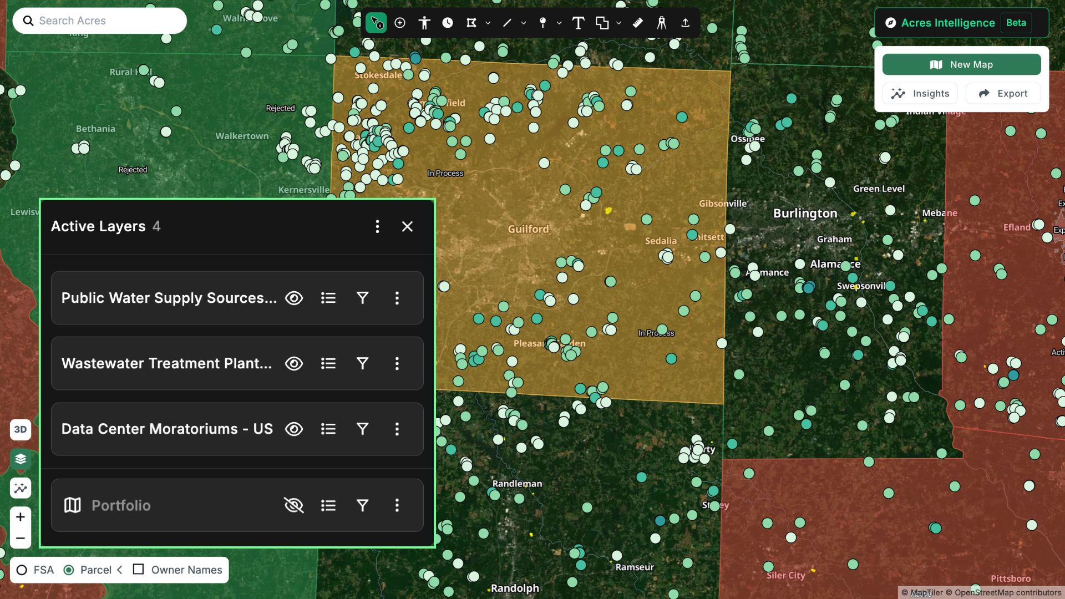Image resolution: width=1065 pixels, height=599 pixels.
Task: Select the Text tool
Action: (578, 23)
